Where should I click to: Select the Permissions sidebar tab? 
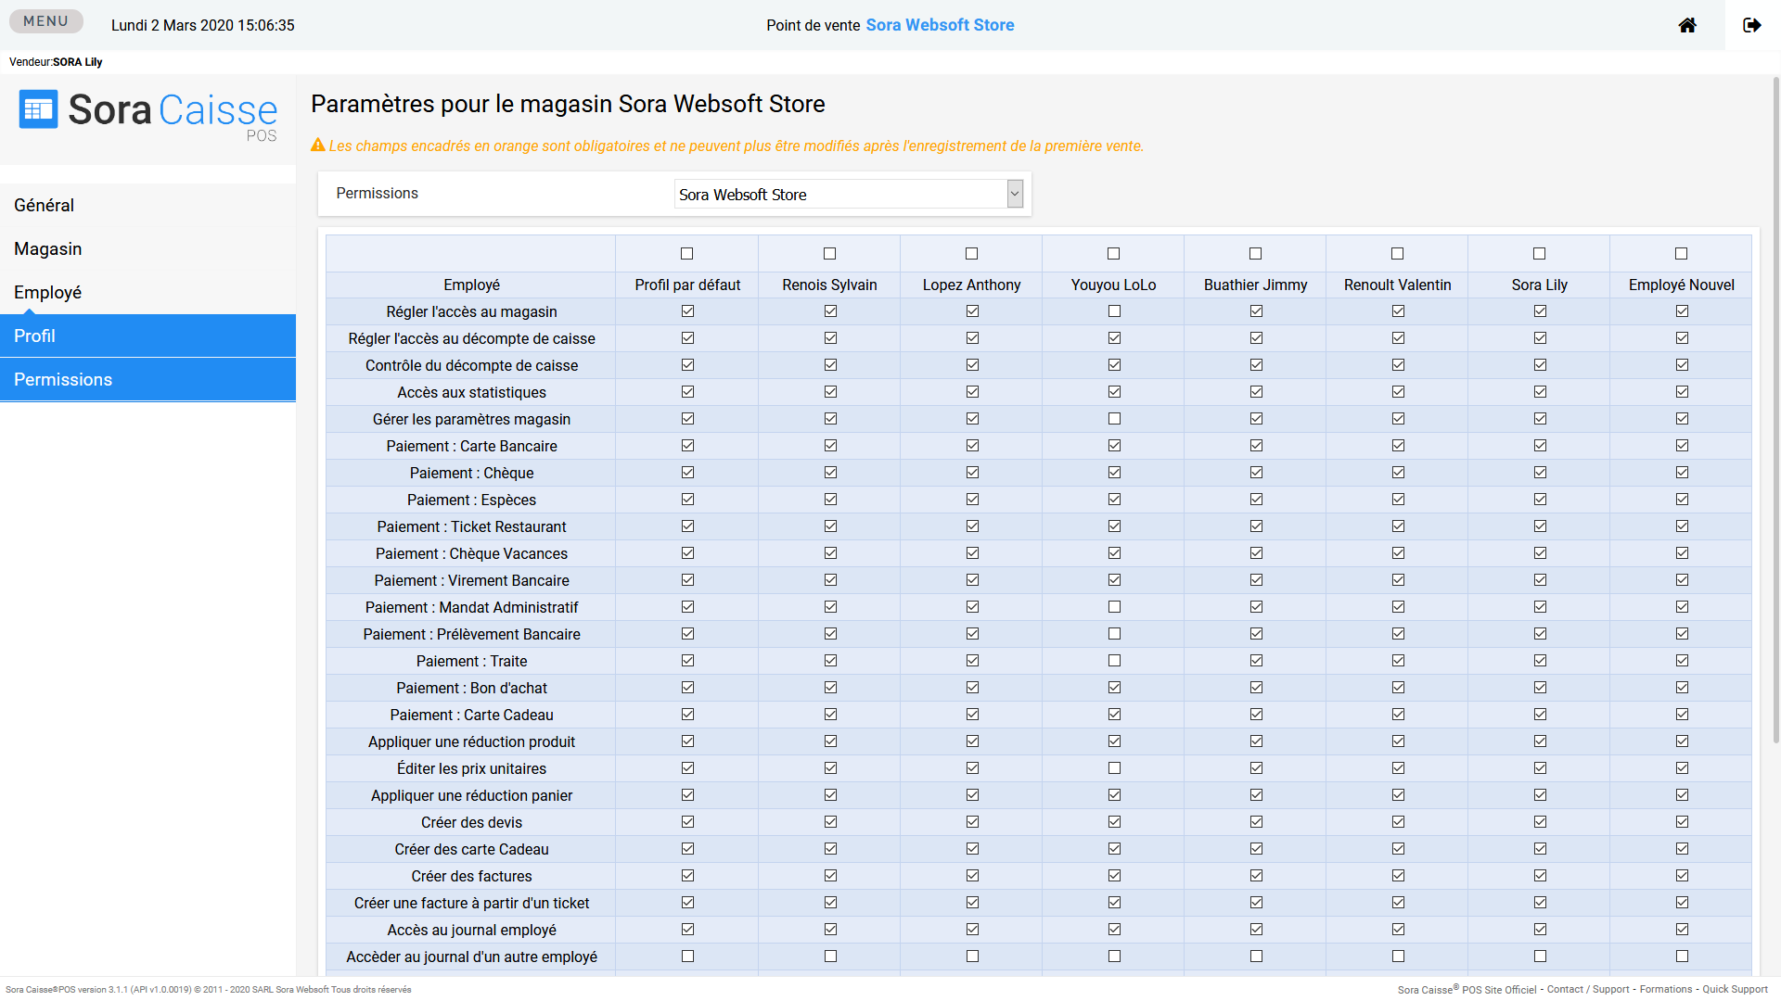click(63, 380)
